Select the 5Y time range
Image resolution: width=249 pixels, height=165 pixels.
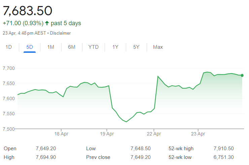[136, 47]
